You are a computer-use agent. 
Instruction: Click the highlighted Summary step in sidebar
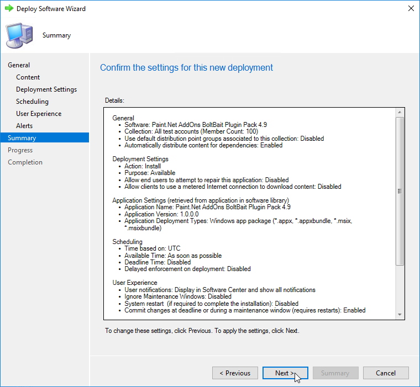coord(22,138)
